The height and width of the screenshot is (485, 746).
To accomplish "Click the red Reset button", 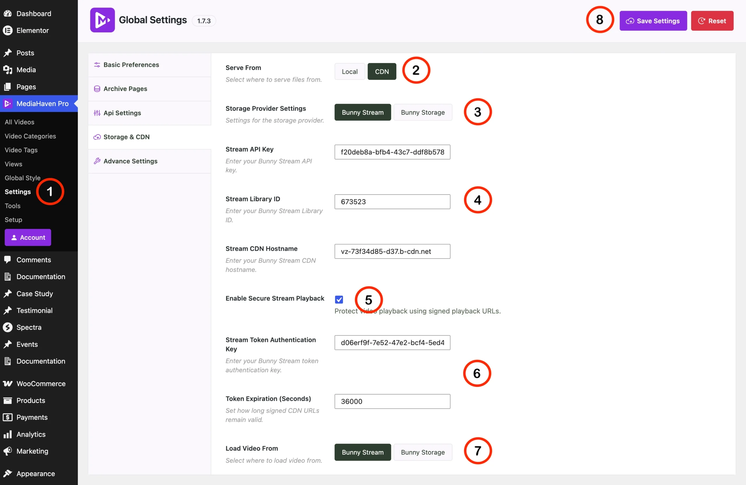I will click(712, 21).
